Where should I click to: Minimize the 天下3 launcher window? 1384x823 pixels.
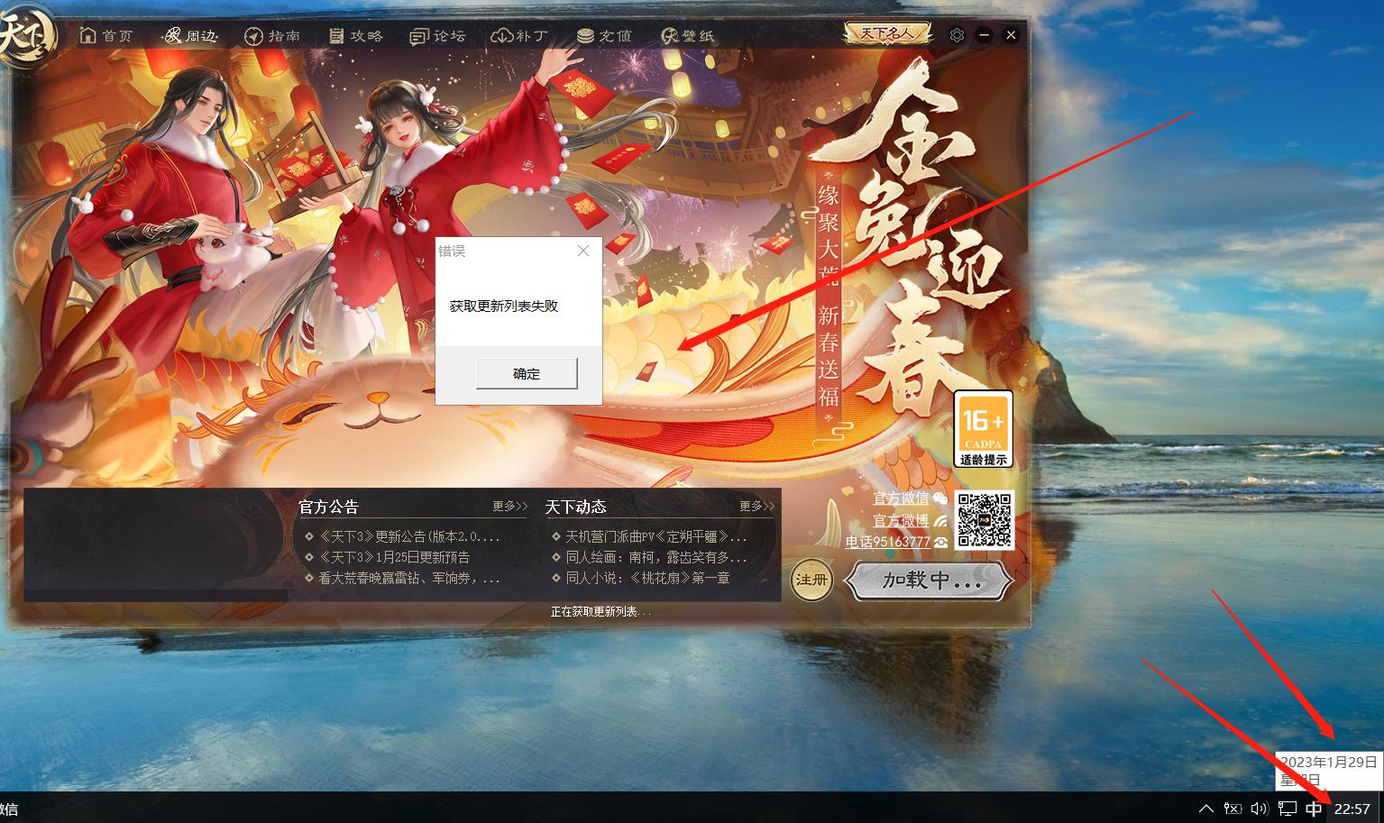point(985,35)
